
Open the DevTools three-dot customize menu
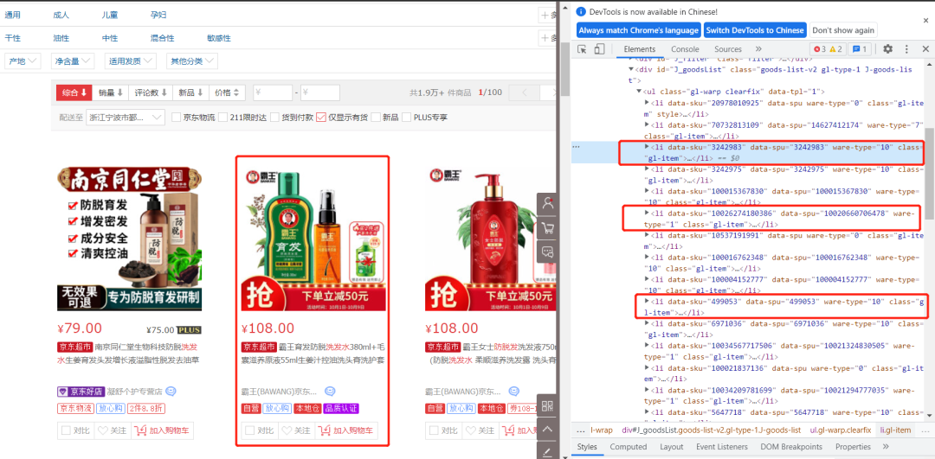click(x=907, y=48)
